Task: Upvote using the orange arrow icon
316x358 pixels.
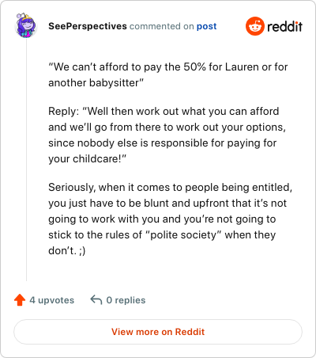Action: (20, 300)
